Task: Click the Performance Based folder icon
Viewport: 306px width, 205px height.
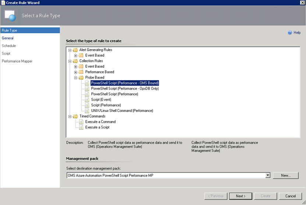Action: [81, 72]
